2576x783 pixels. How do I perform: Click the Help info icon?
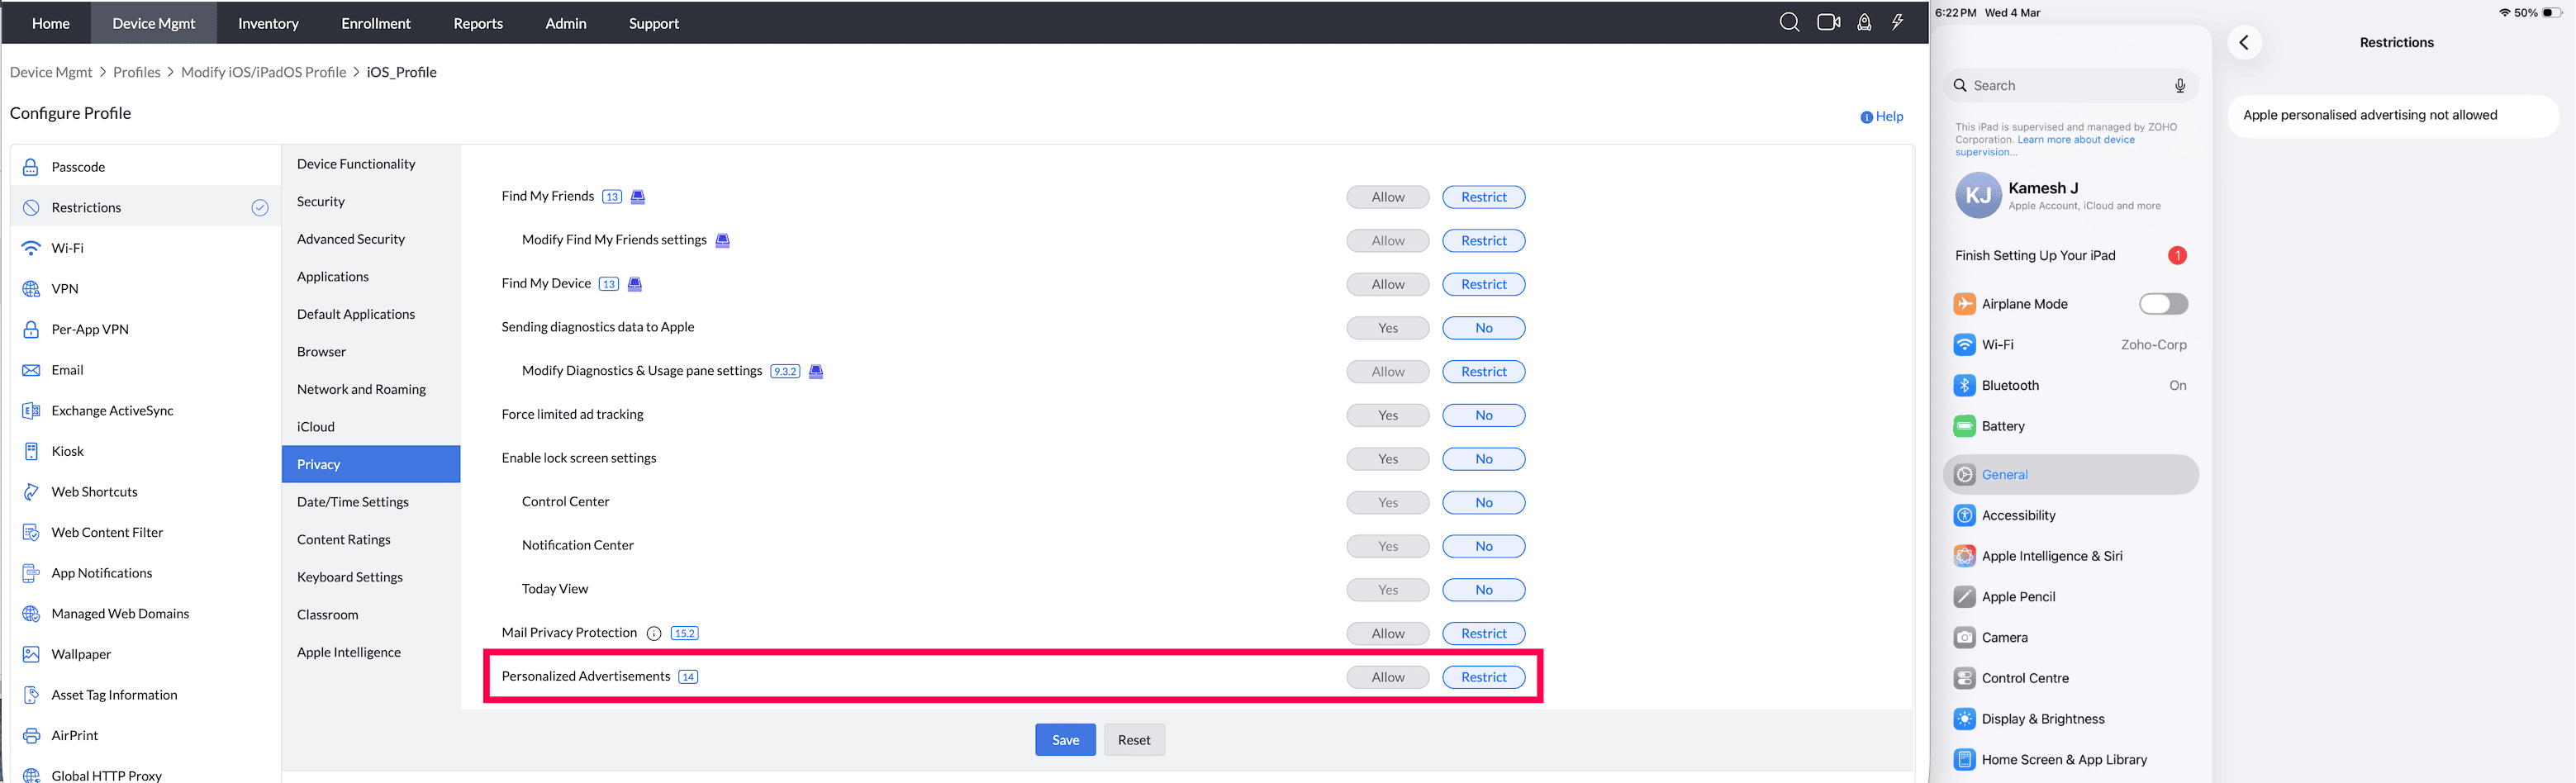point(1866,117)
